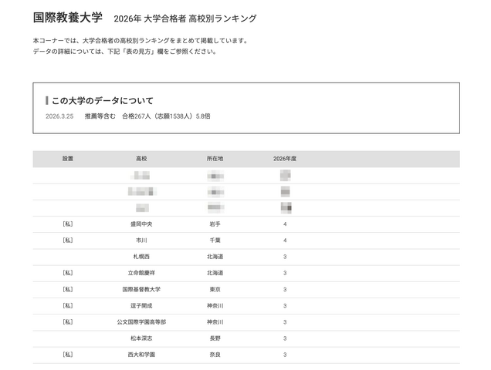Click 北海道 in the 札幌西 row
Viewport: 491px width, 370px height.
[x=215, y=257]
